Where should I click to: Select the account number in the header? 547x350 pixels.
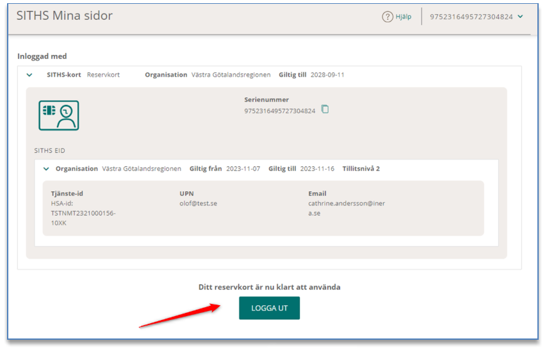[x=471, y=17]
